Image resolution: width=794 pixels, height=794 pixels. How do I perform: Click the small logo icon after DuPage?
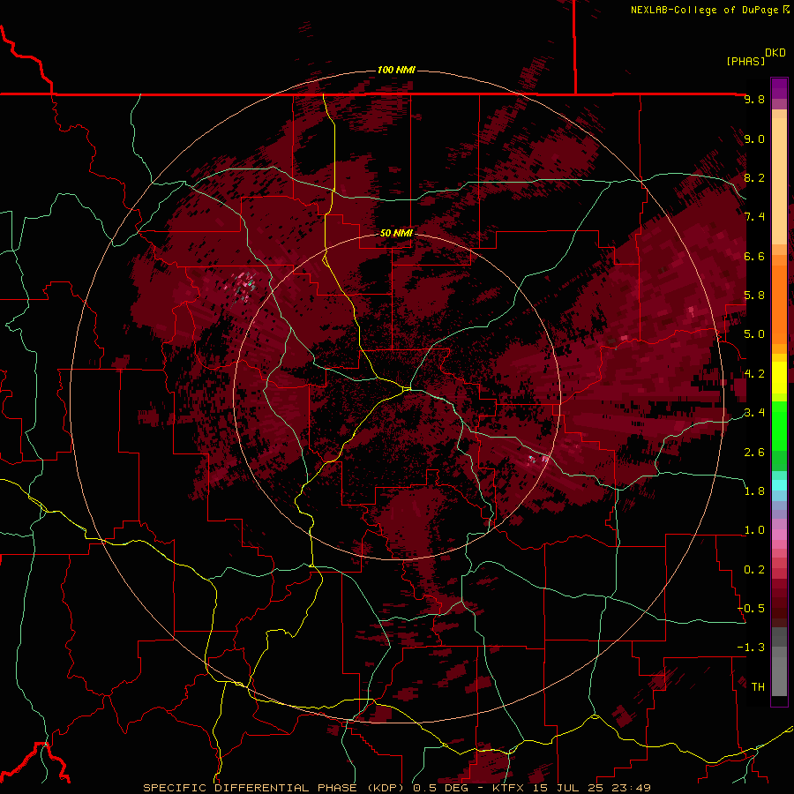tap(785, 10)
